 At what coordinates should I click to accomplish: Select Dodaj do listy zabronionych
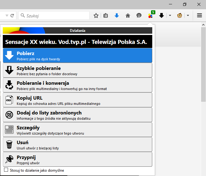click(78, 115)
